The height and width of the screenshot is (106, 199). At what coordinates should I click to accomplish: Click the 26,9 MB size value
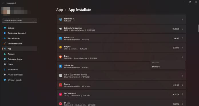tap(176, 29)
